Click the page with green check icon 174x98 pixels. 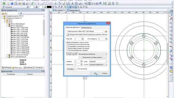click(x=117, y=4)
